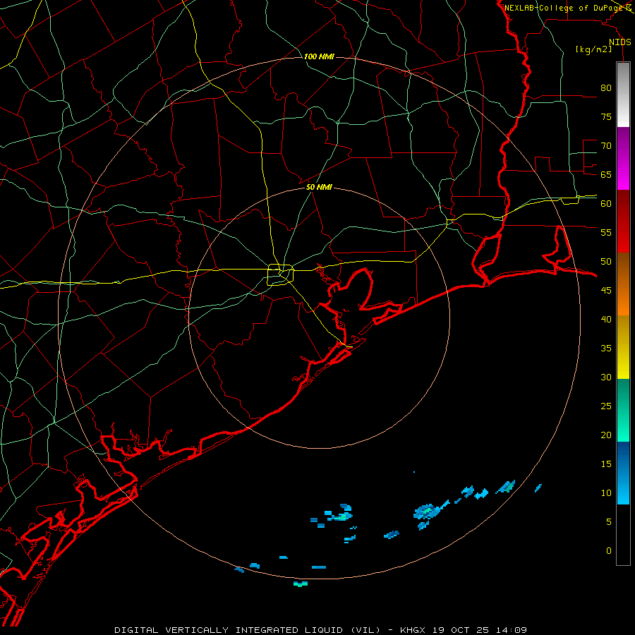
Task: Click the "[kg/m2]" units label
Action: pyautogui.click(x=593, y=49)
